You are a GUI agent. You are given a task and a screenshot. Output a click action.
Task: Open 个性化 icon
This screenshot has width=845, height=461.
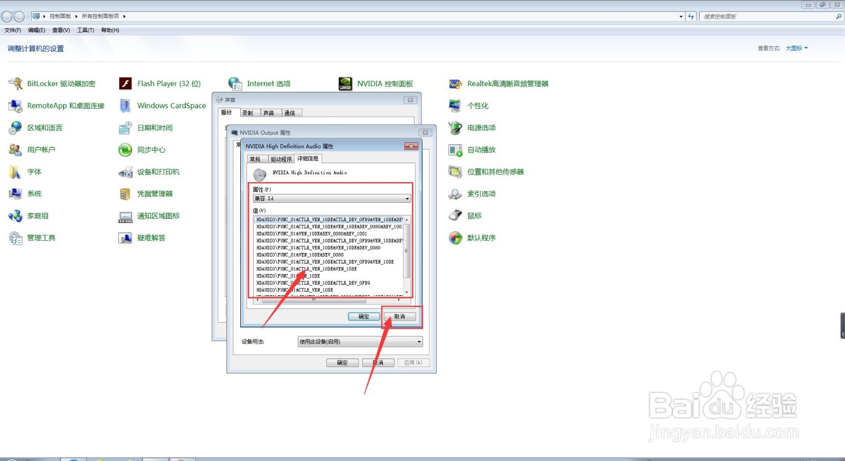coord(456,106)
